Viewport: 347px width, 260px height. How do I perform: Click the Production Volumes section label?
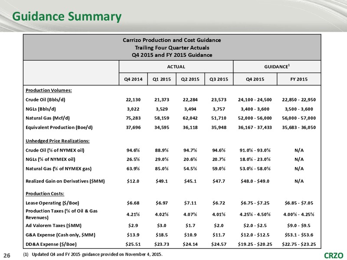[49, 91]
